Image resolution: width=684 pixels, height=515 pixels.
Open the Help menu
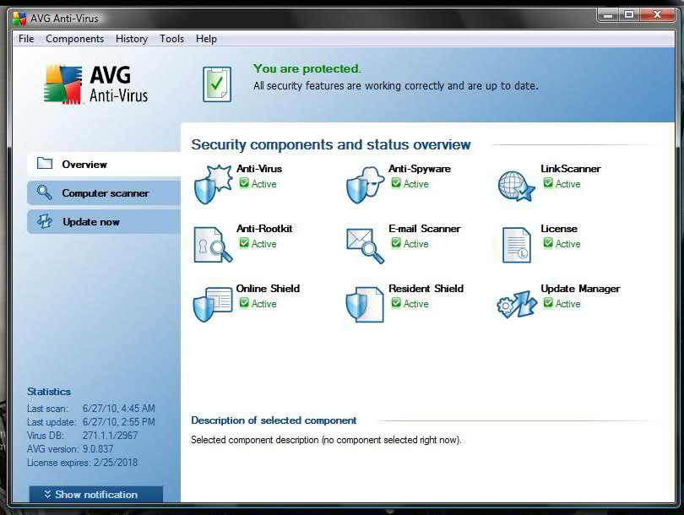pyautogui.click(x=206, y=39)
